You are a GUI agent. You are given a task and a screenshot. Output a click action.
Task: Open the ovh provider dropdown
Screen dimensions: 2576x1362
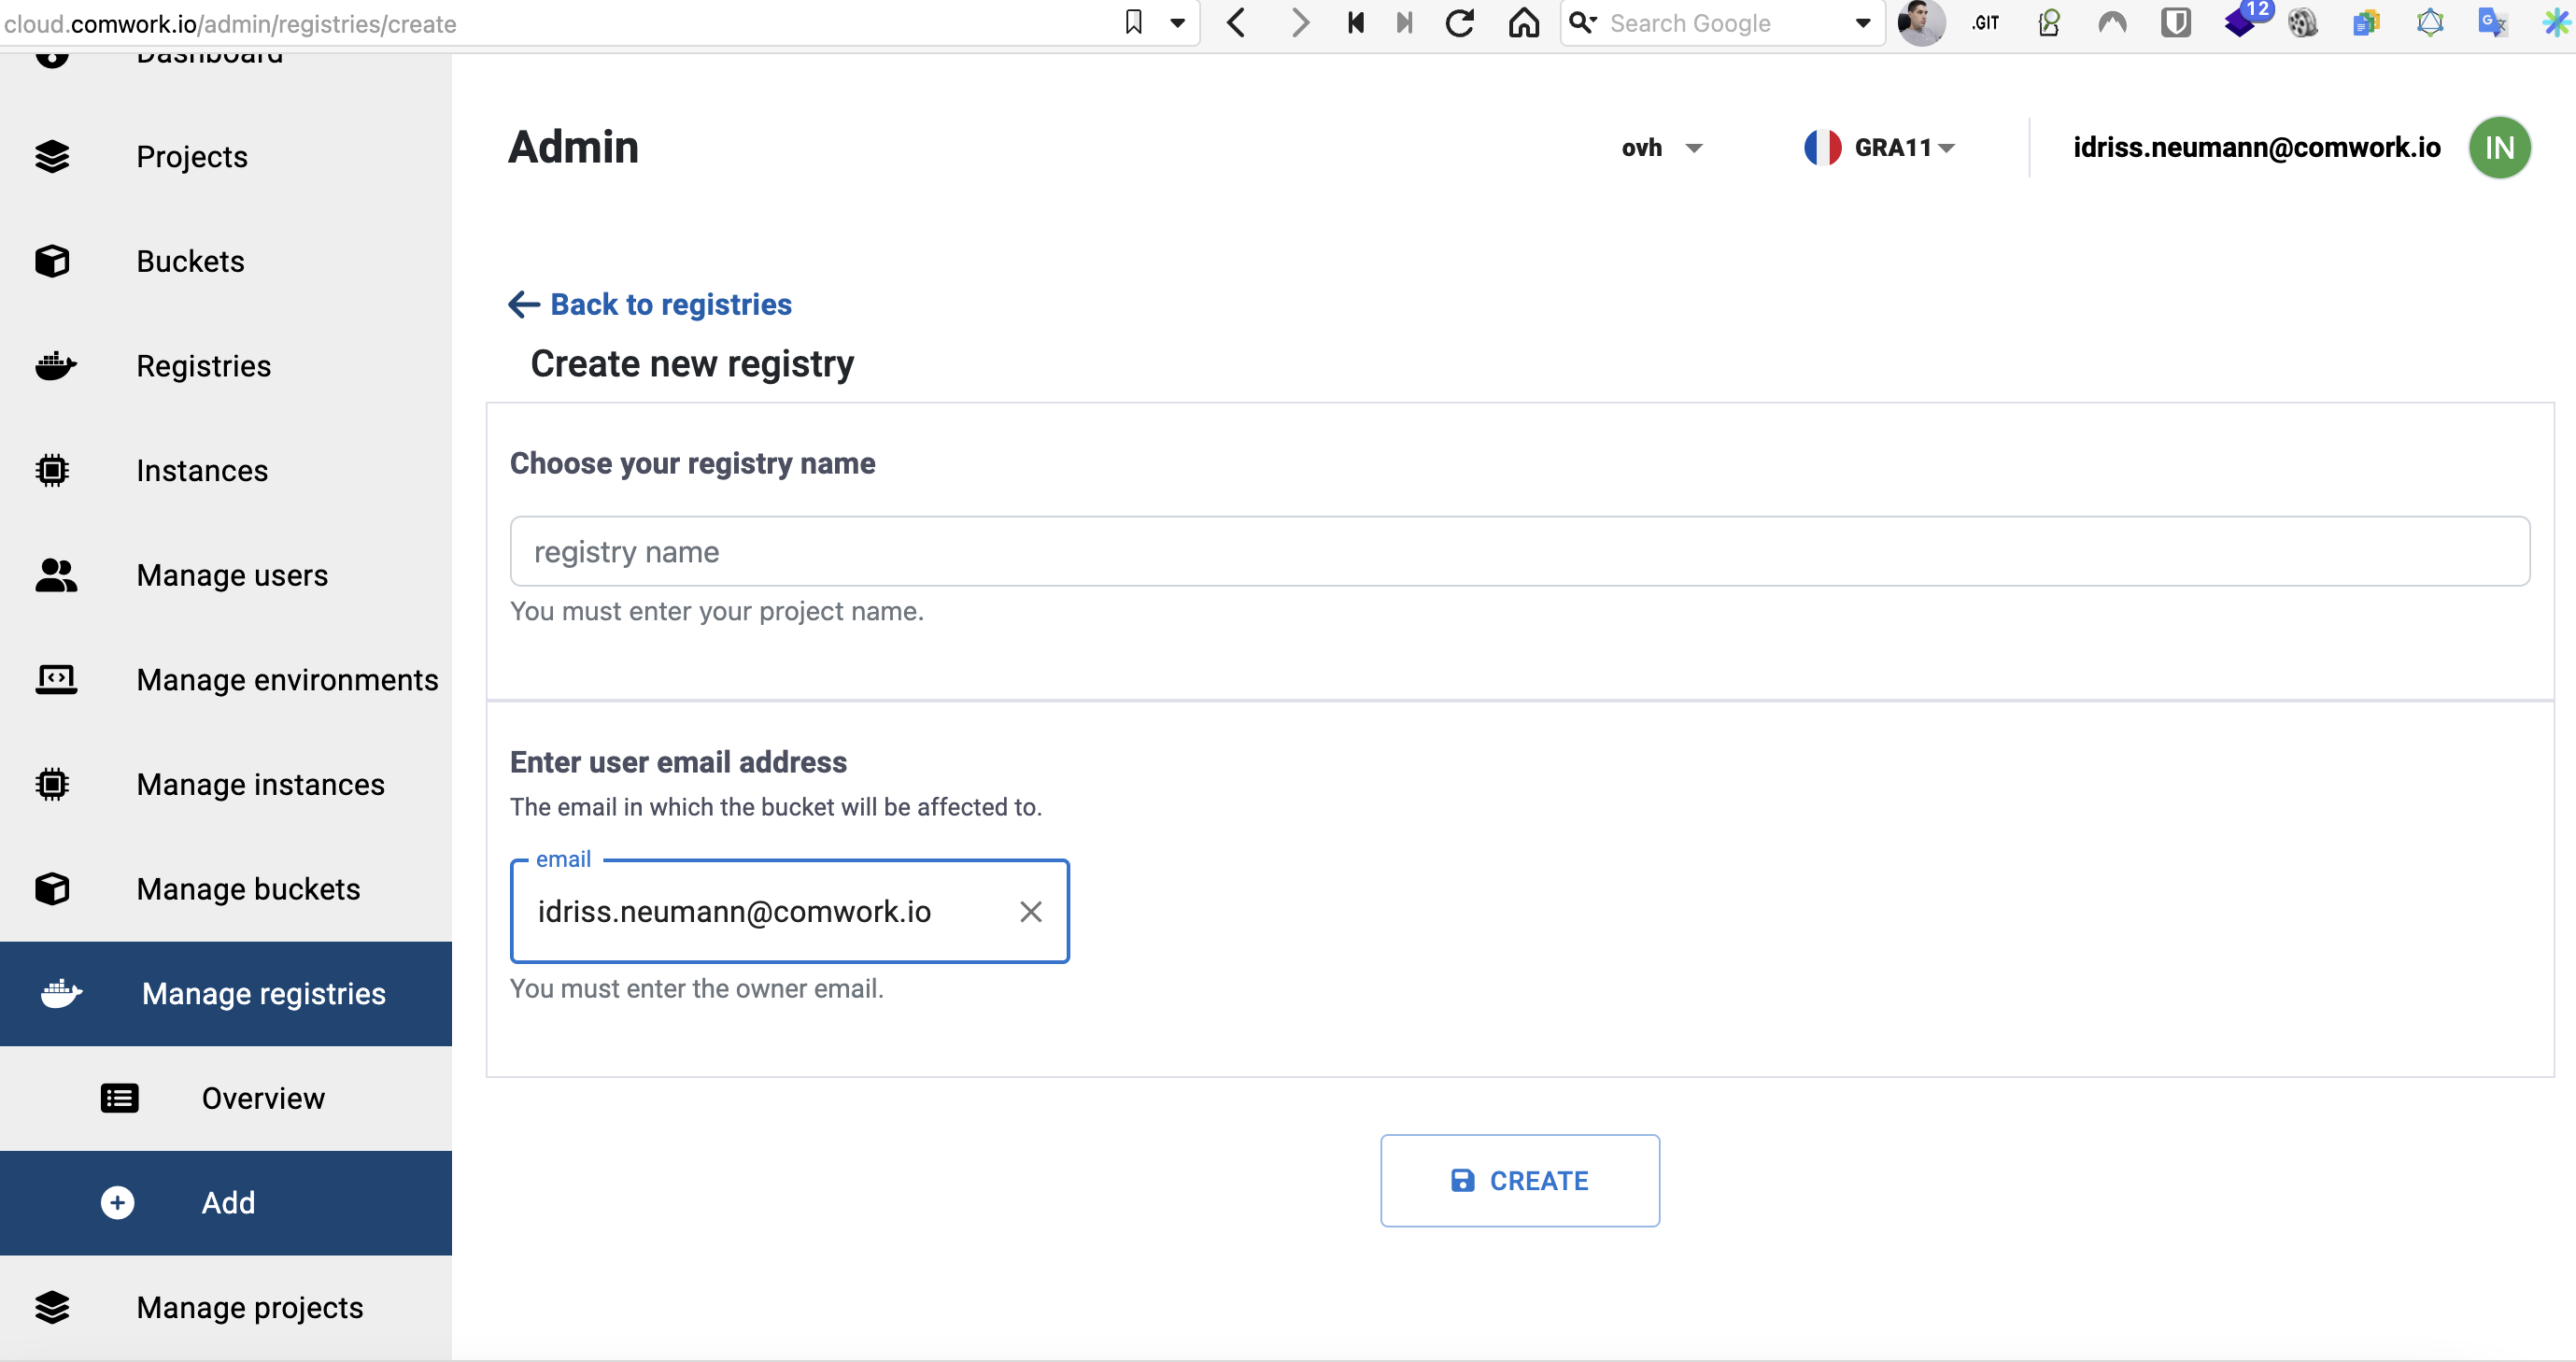[1662, 148]
